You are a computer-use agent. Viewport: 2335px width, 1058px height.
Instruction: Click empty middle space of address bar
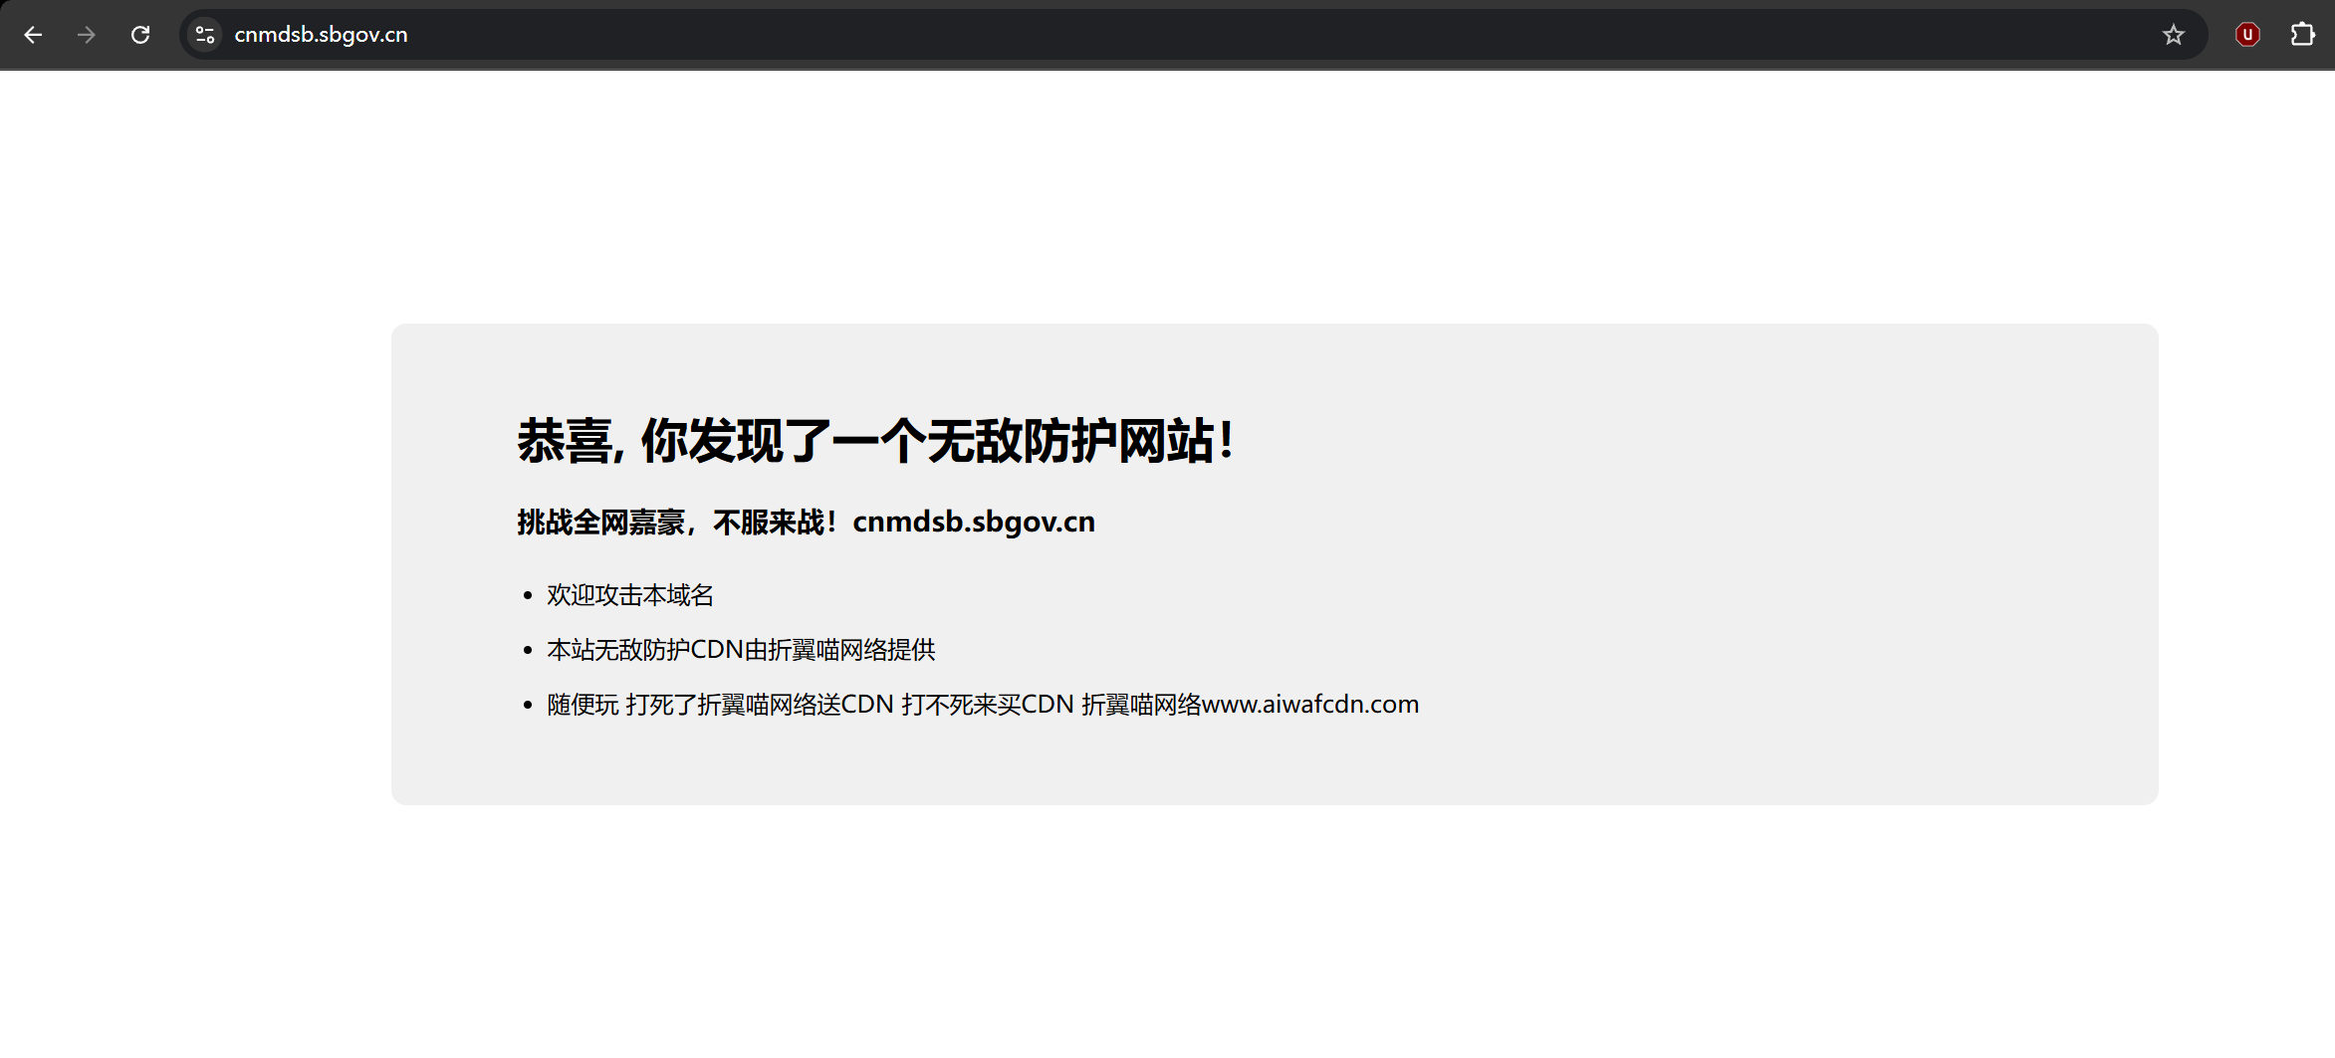point(1195,35)
